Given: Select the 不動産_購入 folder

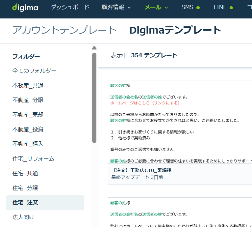Looking at the screenshot, I should pyautogui.click(x=28, y=144).
